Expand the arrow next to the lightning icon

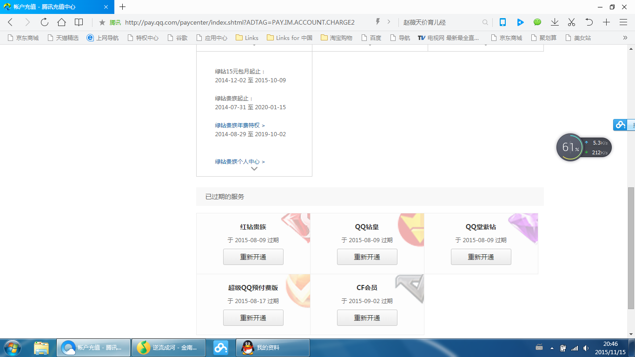389,22
